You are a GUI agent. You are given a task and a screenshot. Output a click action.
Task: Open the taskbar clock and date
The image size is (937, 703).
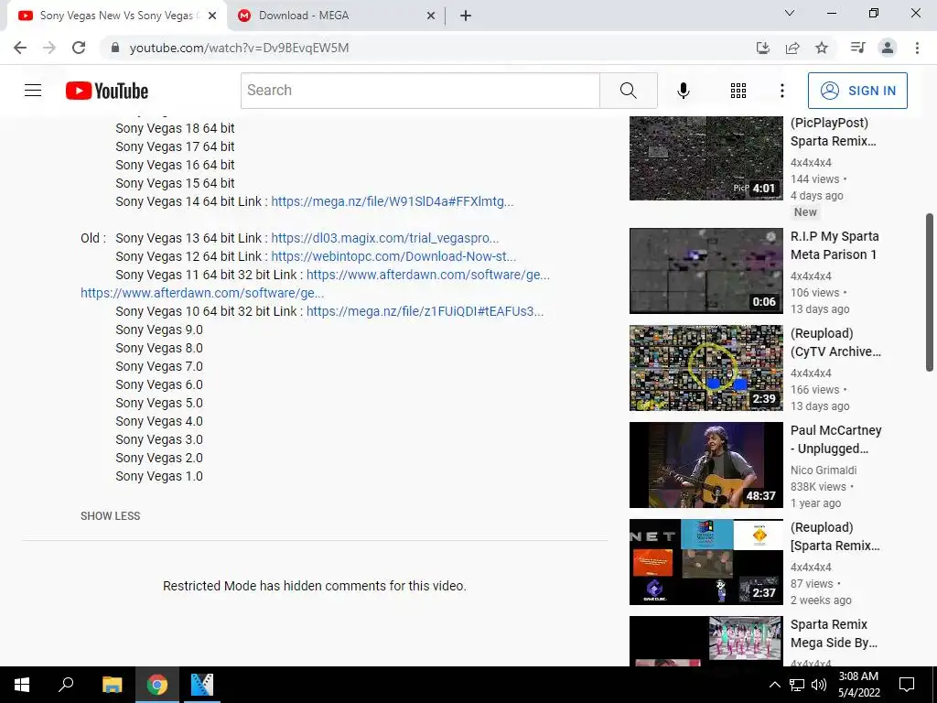coord(858,685)
